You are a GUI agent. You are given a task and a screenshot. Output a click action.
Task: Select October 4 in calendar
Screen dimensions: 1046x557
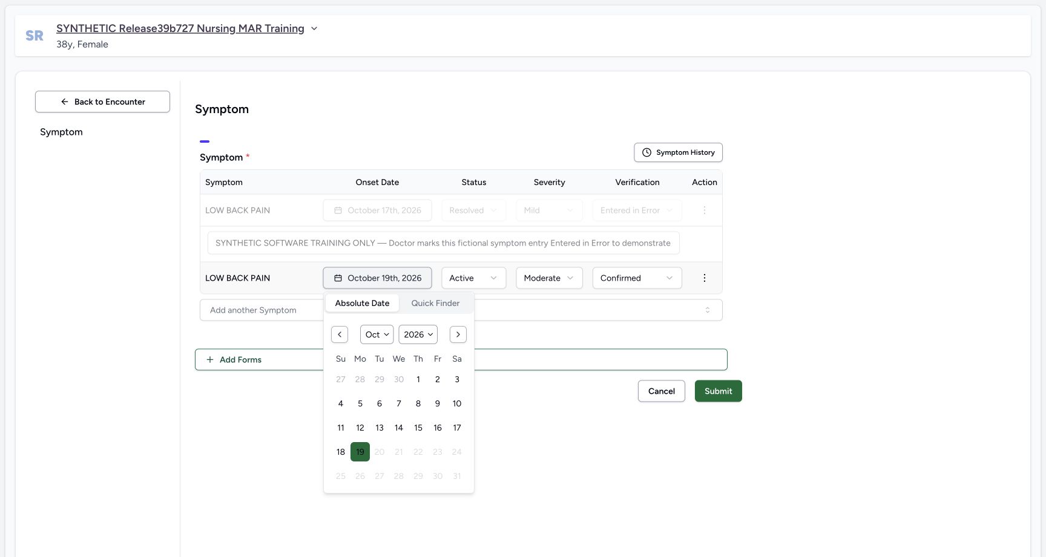point(341,403)
